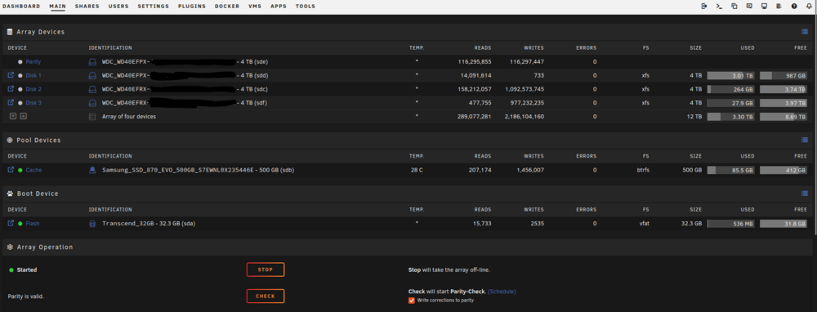Click the overlapping windows icon in top bar
Screen dimensions: 817x312
pyautogui.click(x=734, y=7)
